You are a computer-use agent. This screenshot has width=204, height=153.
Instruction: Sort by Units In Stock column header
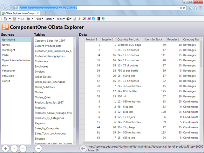point(155,40)
